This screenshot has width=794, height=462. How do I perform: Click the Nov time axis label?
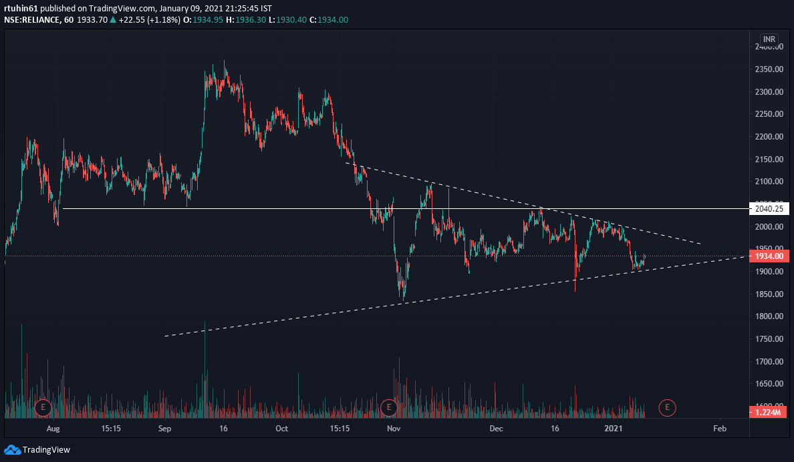pyautogui.click(x=394, y=429)
